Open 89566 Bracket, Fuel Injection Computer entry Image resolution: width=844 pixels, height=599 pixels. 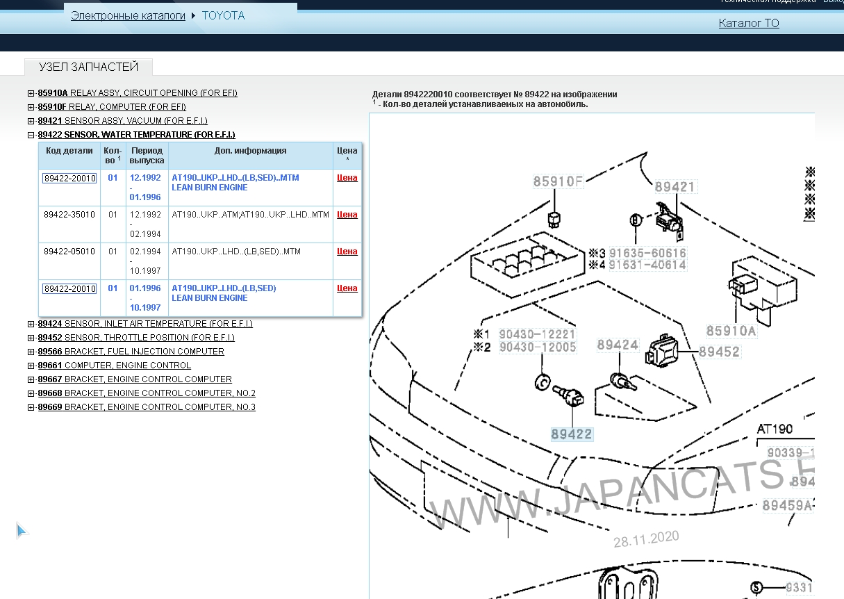click(131, 352)
